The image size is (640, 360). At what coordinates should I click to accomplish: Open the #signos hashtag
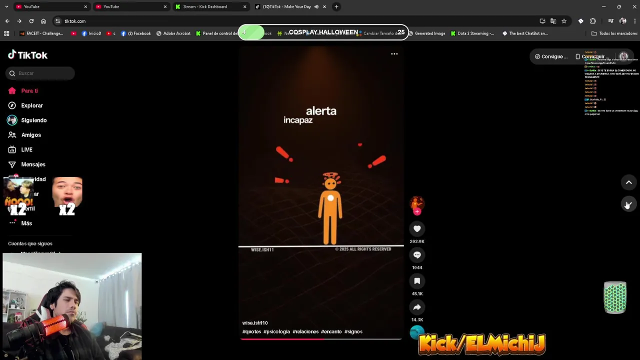(x=353, y=331)
